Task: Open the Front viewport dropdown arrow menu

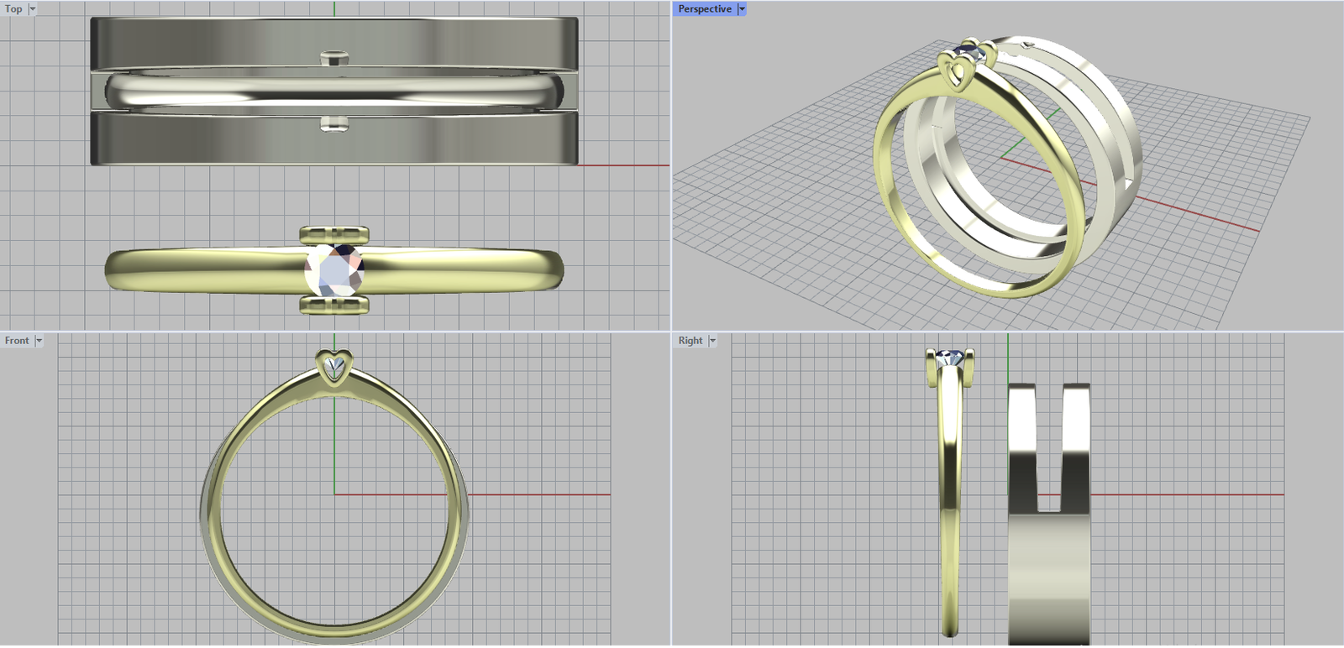Action: click(39, 341)
